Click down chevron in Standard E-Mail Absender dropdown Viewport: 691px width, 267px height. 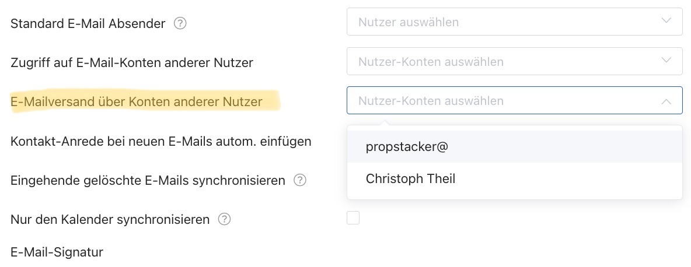666,20
